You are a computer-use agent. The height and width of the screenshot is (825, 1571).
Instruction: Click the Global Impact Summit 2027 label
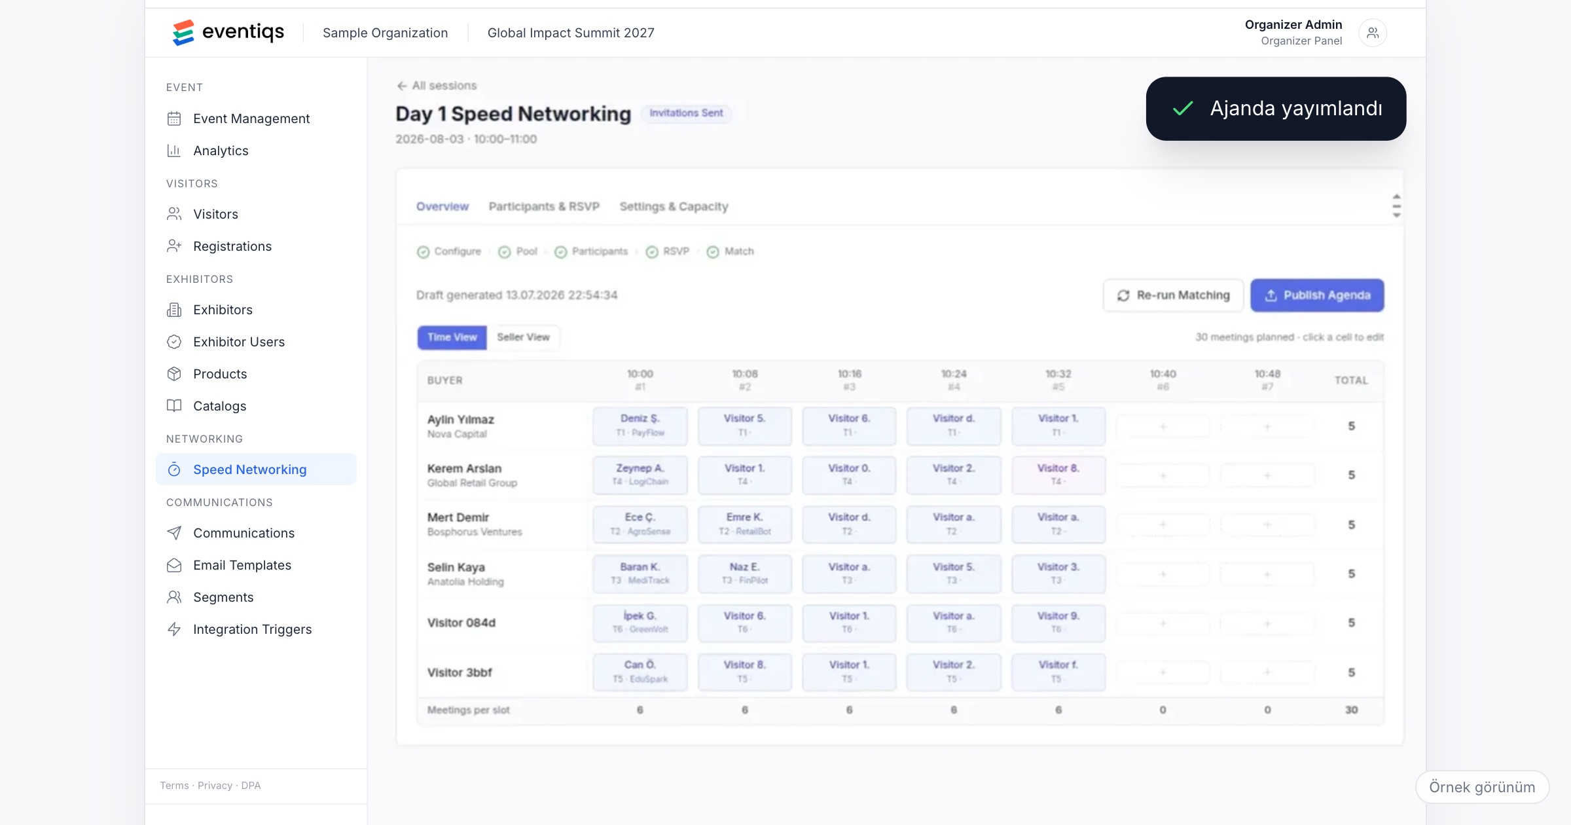tap(571, 33)
